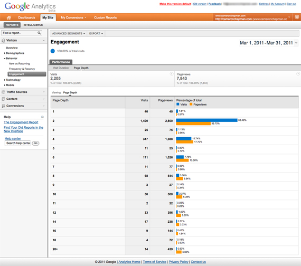Viewport: 301px width, 266px height.
Task: Click the blue segment circle icon
Action: coord(53,51)
